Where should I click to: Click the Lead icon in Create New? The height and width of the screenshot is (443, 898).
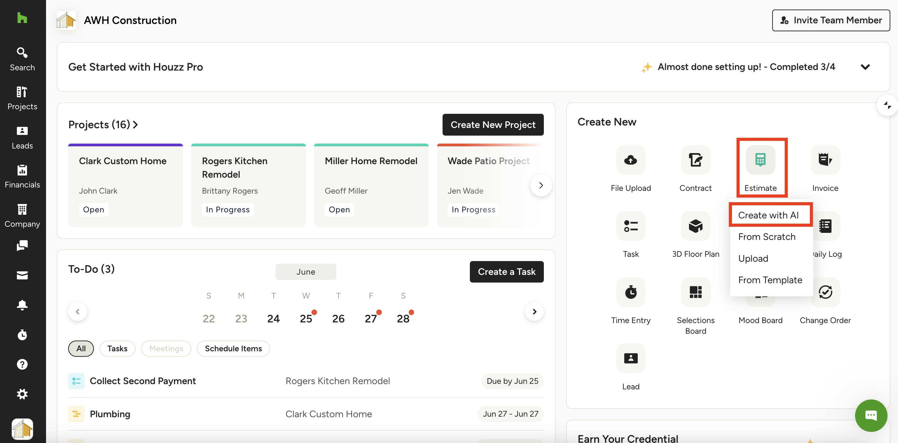pos(631,358)
